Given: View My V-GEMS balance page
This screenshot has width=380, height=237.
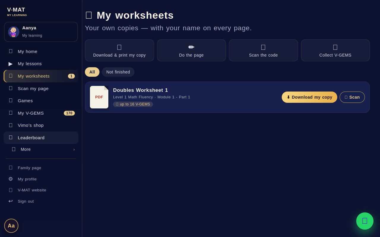Looking at the screenshot, I should [x=41, y=113].
